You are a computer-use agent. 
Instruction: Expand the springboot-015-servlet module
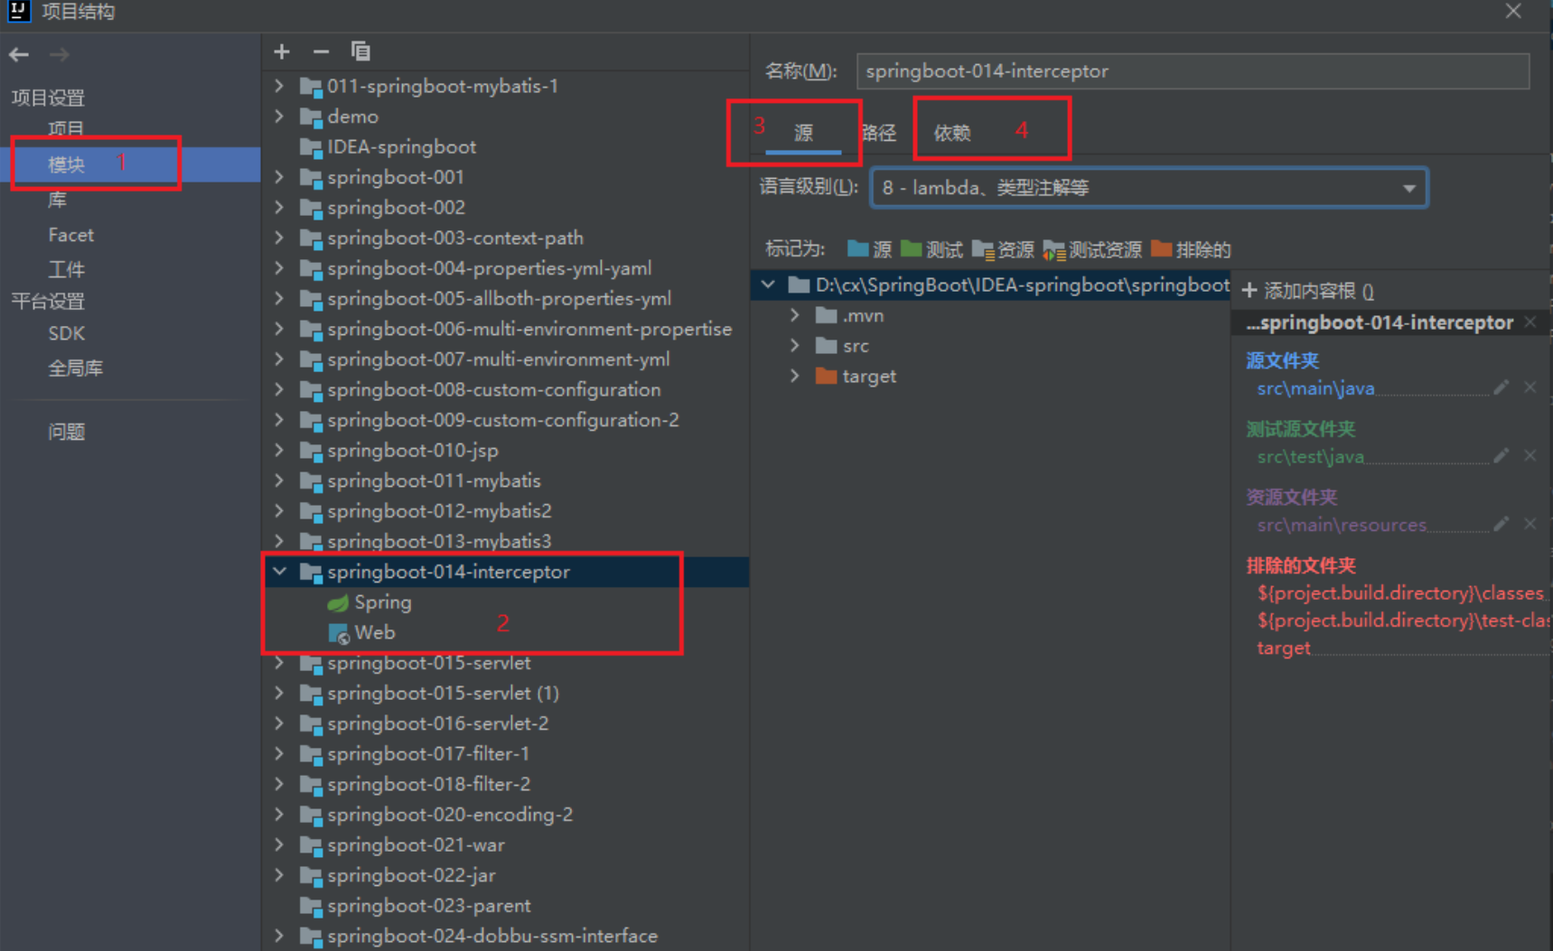coord(280,663)
